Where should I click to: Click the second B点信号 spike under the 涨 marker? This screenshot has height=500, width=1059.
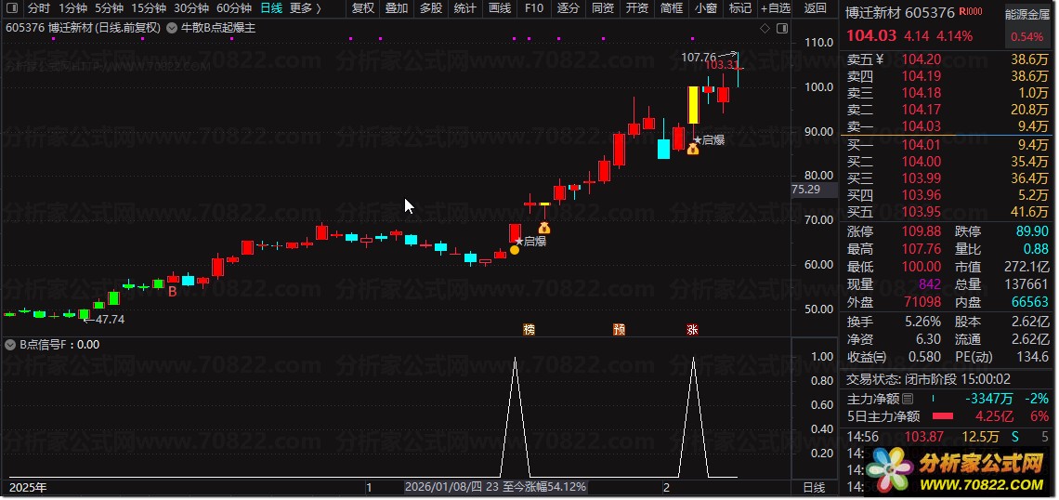(692, 417)
